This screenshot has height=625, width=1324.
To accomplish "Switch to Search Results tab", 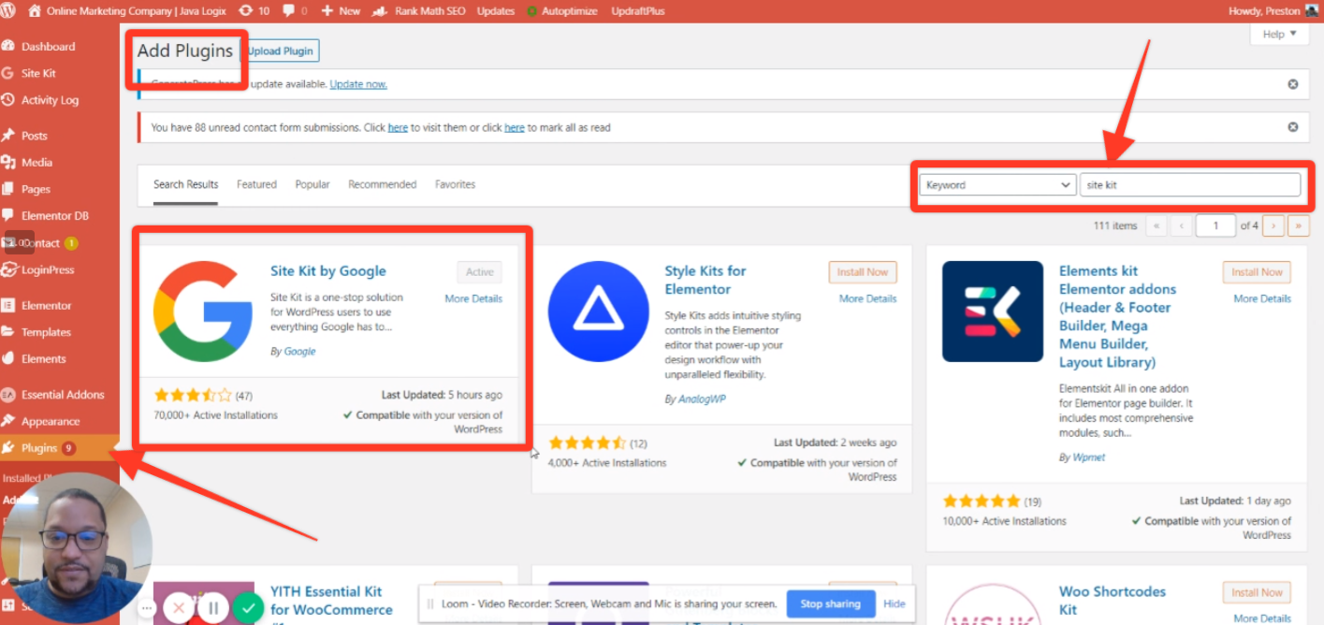I will [x=186, y=184].
